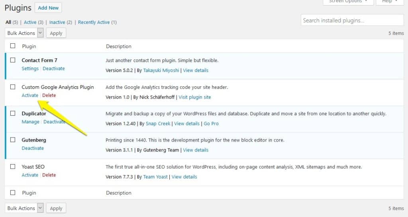The image size is (408, 217).
Task: Deactivate the Duplicator plugin
Action: pyautogui.click(x=54, y=122)
